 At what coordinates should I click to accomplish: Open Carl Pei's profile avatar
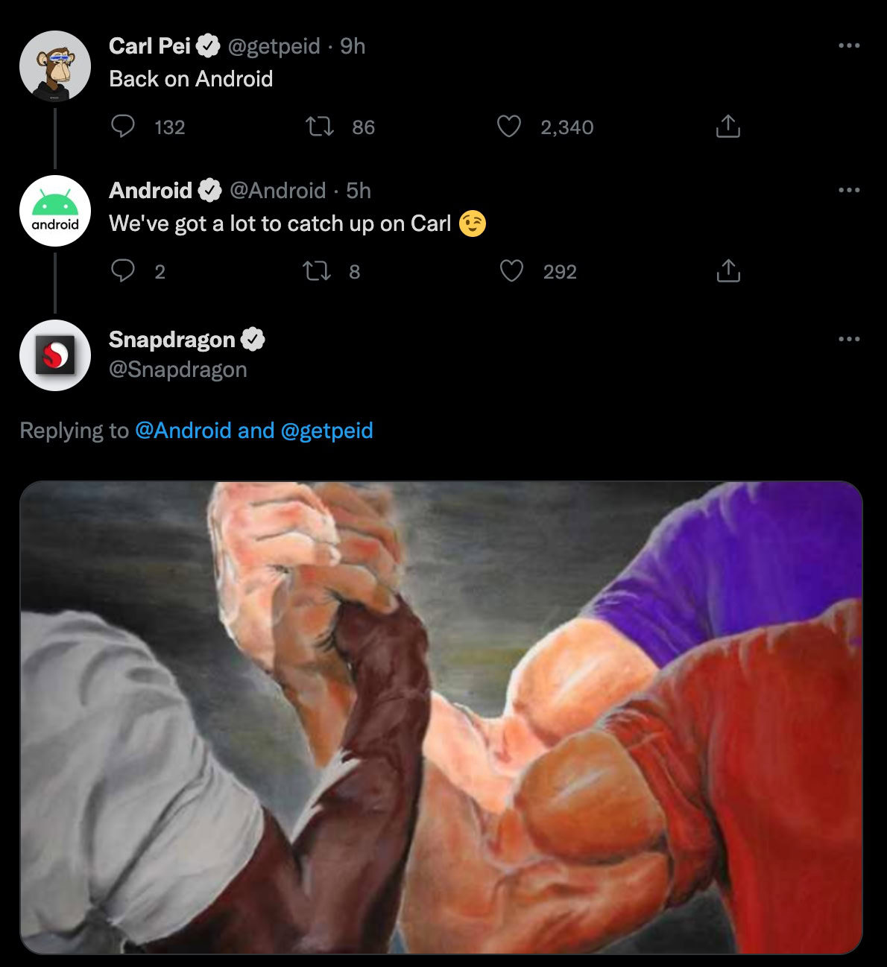tap(55, 66)
